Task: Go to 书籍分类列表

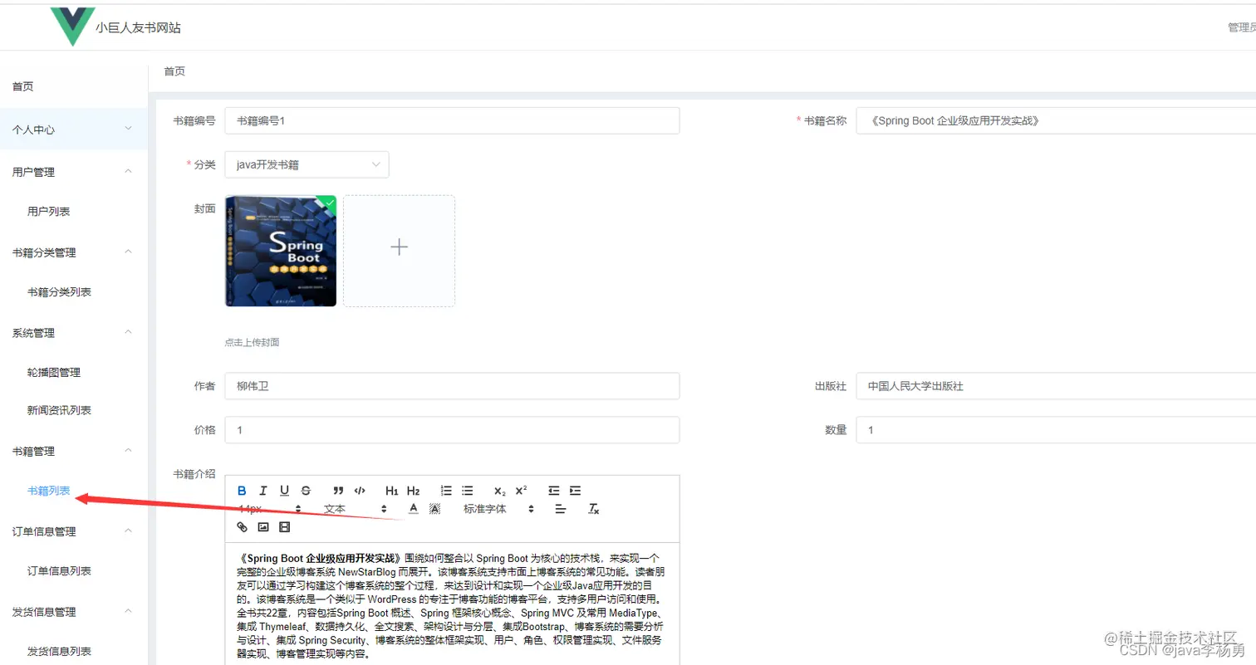Action: coord(59,292)
